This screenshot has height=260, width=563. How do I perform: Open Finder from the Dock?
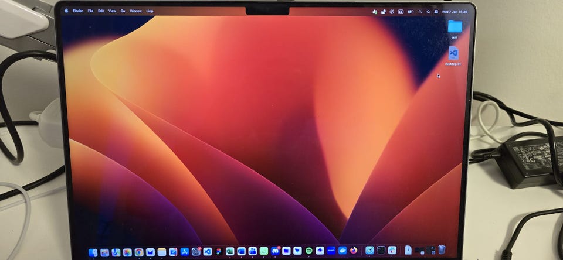tap(93, 252)
